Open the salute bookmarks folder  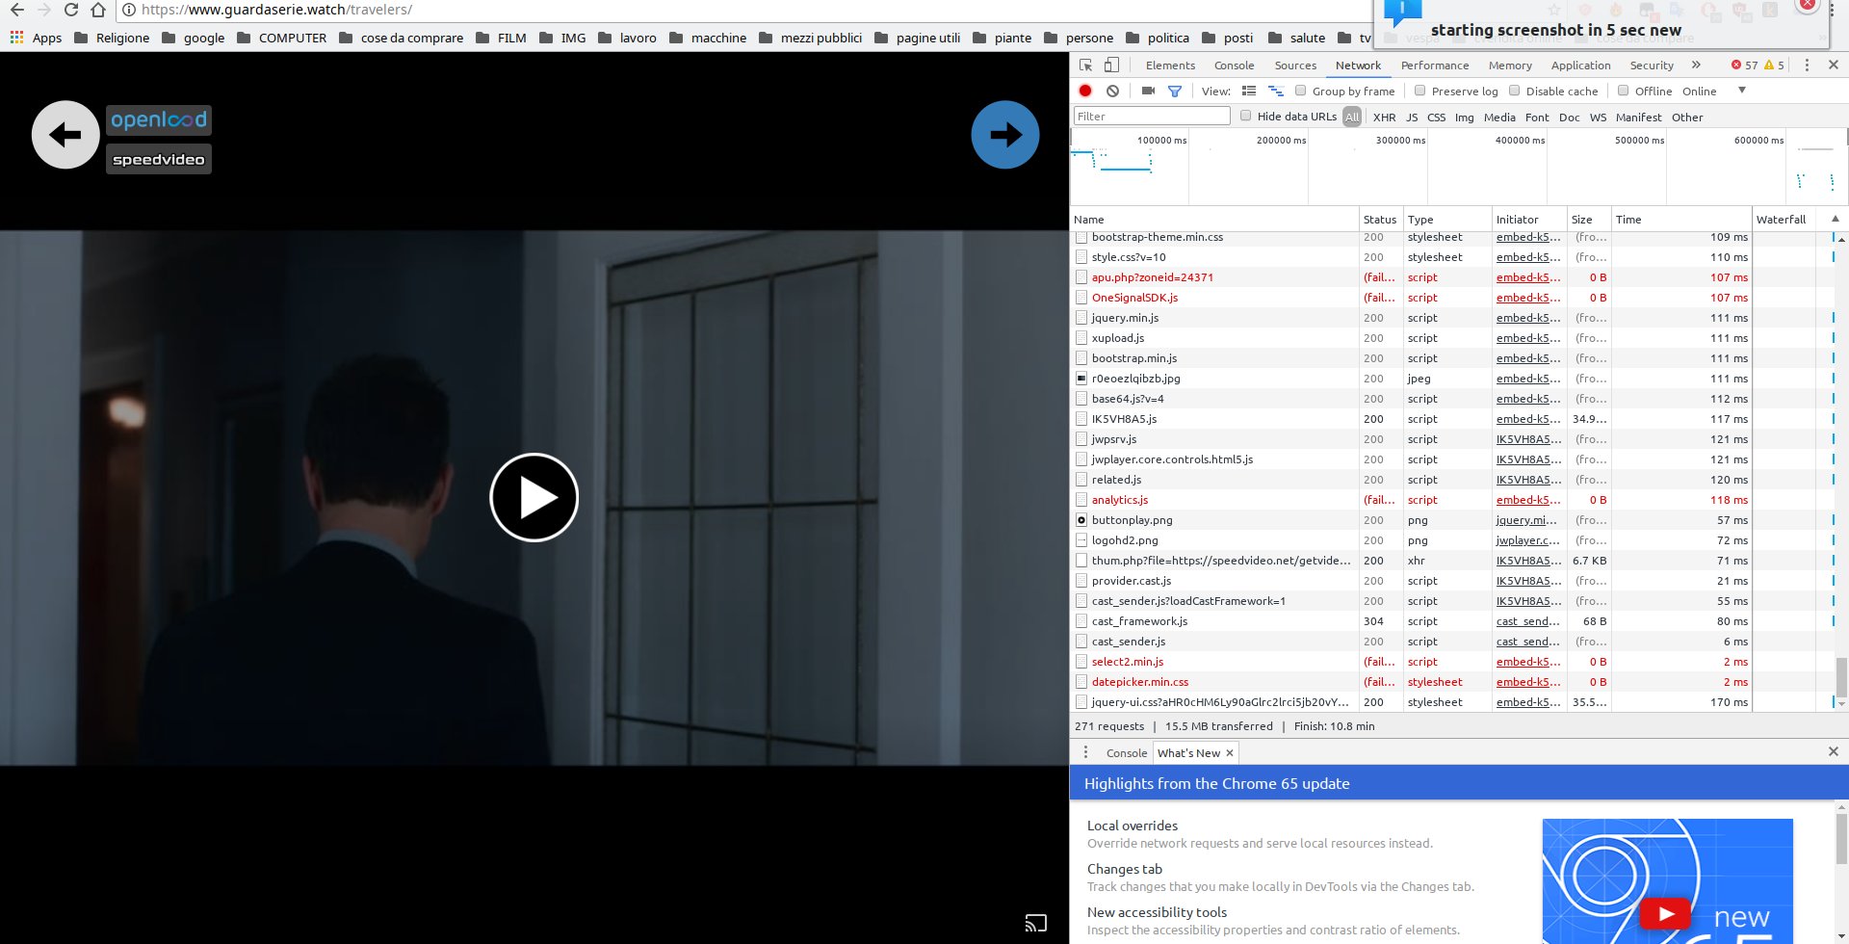pyautogui.click(x=1296, y=38)
